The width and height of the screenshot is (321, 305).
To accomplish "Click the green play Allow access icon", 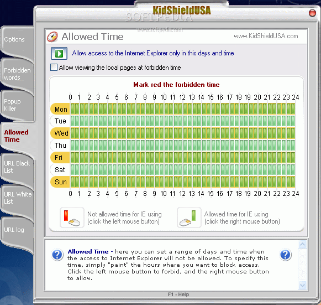I will coord(59,53).
